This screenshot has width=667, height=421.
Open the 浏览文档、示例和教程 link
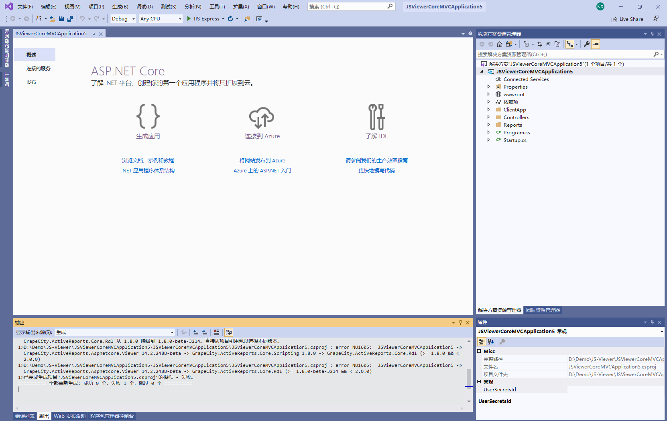click(x=148, y=160)
